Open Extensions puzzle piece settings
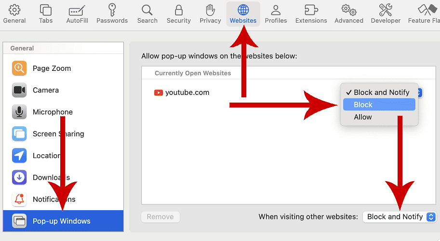The height and width of the screenshot is (241, 440). tap(311, 13)
